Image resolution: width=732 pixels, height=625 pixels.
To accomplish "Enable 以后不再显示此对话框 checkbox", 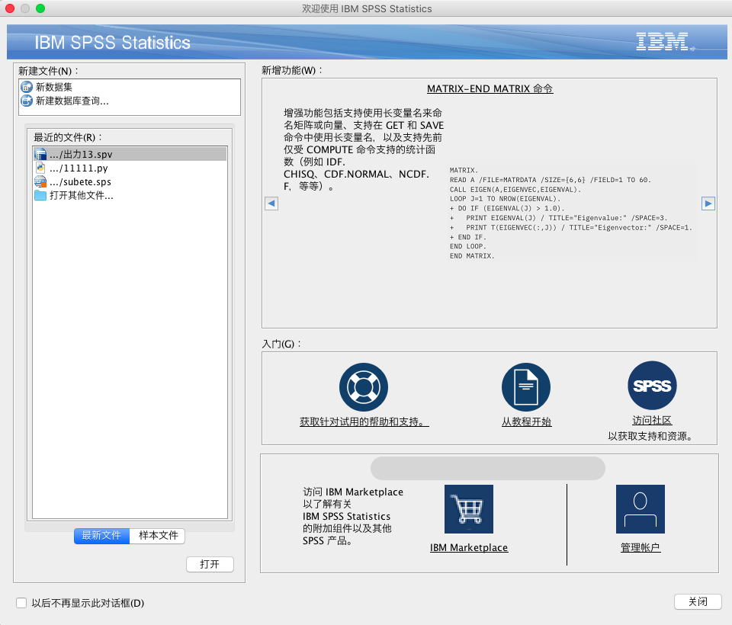I will [21, 603].
